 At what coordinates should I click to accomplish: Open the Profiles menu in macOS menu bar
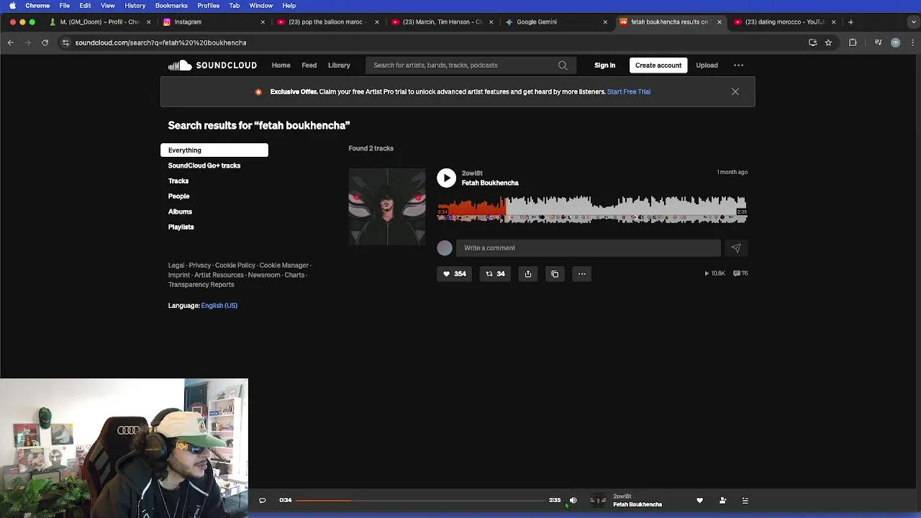(209, 6)
